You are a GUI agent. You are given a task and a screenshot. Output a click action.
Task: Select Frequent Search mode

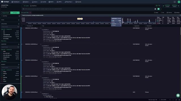pos(6,13)
